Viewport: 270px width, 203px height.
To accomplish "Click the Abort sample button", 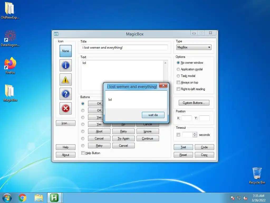I will 99,131.
